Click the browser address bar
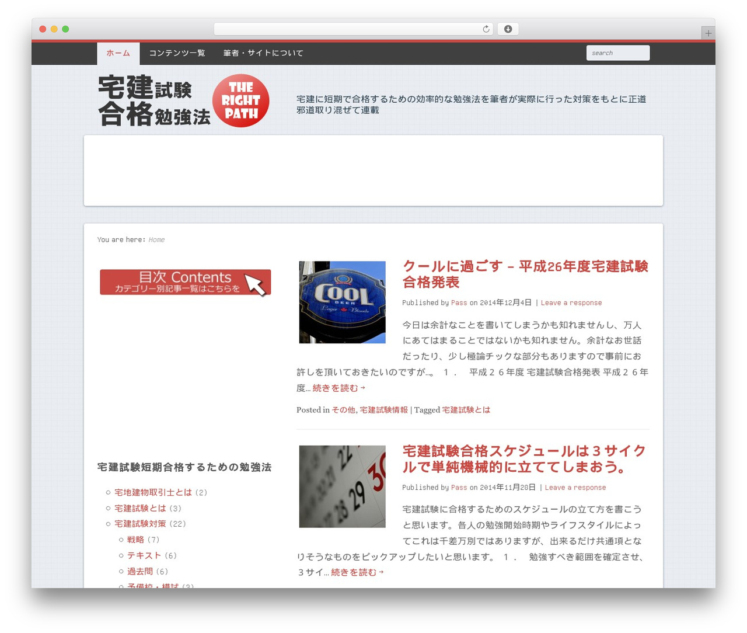The width and height of the screenshot is (747, 633). (x=353, y=29)
